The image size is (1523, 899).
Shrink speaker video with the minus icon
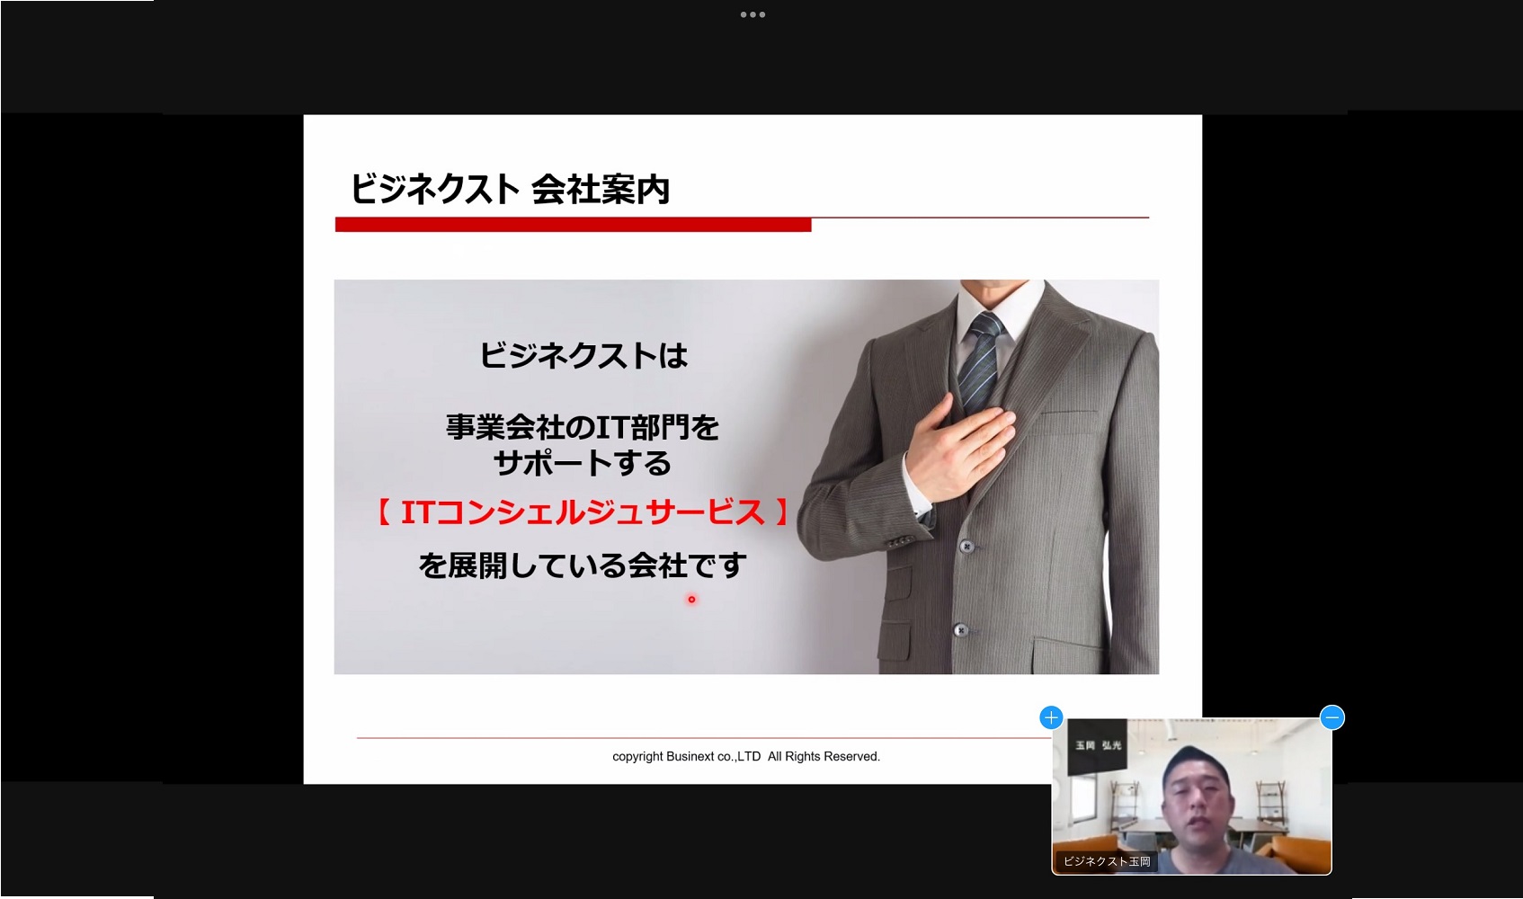tap(1332, 717)
